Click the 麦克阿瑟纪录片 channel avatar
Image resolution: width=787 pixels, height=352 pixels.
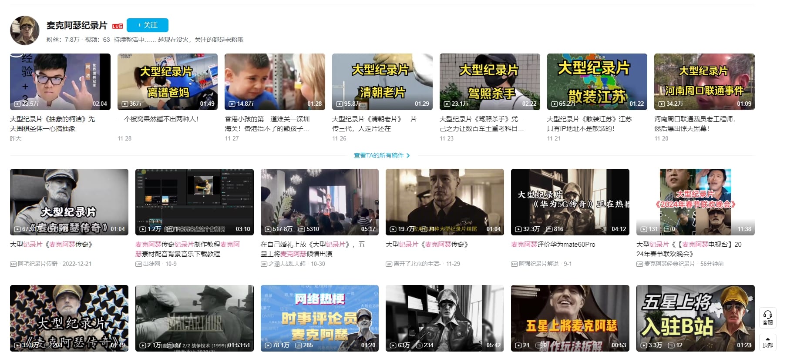click(25, 30)
